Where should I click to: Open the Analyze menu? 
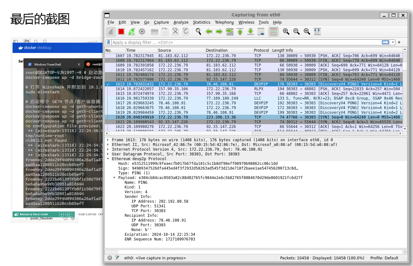181,22
